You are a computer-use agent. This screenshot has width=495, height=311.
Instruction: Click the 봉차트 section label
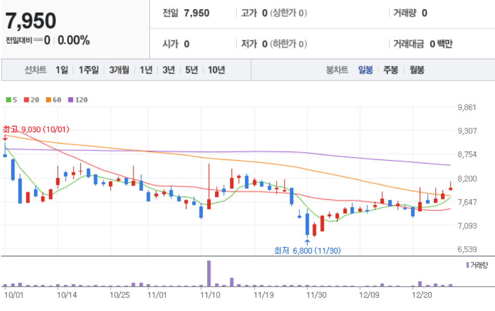coord(337,69)
